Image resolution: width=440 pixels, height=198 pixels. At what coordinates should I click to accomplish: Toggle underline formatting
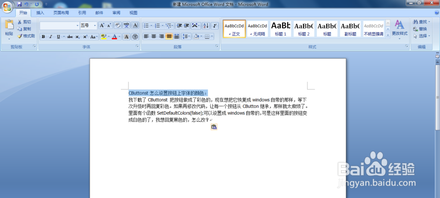click(59, 37)
